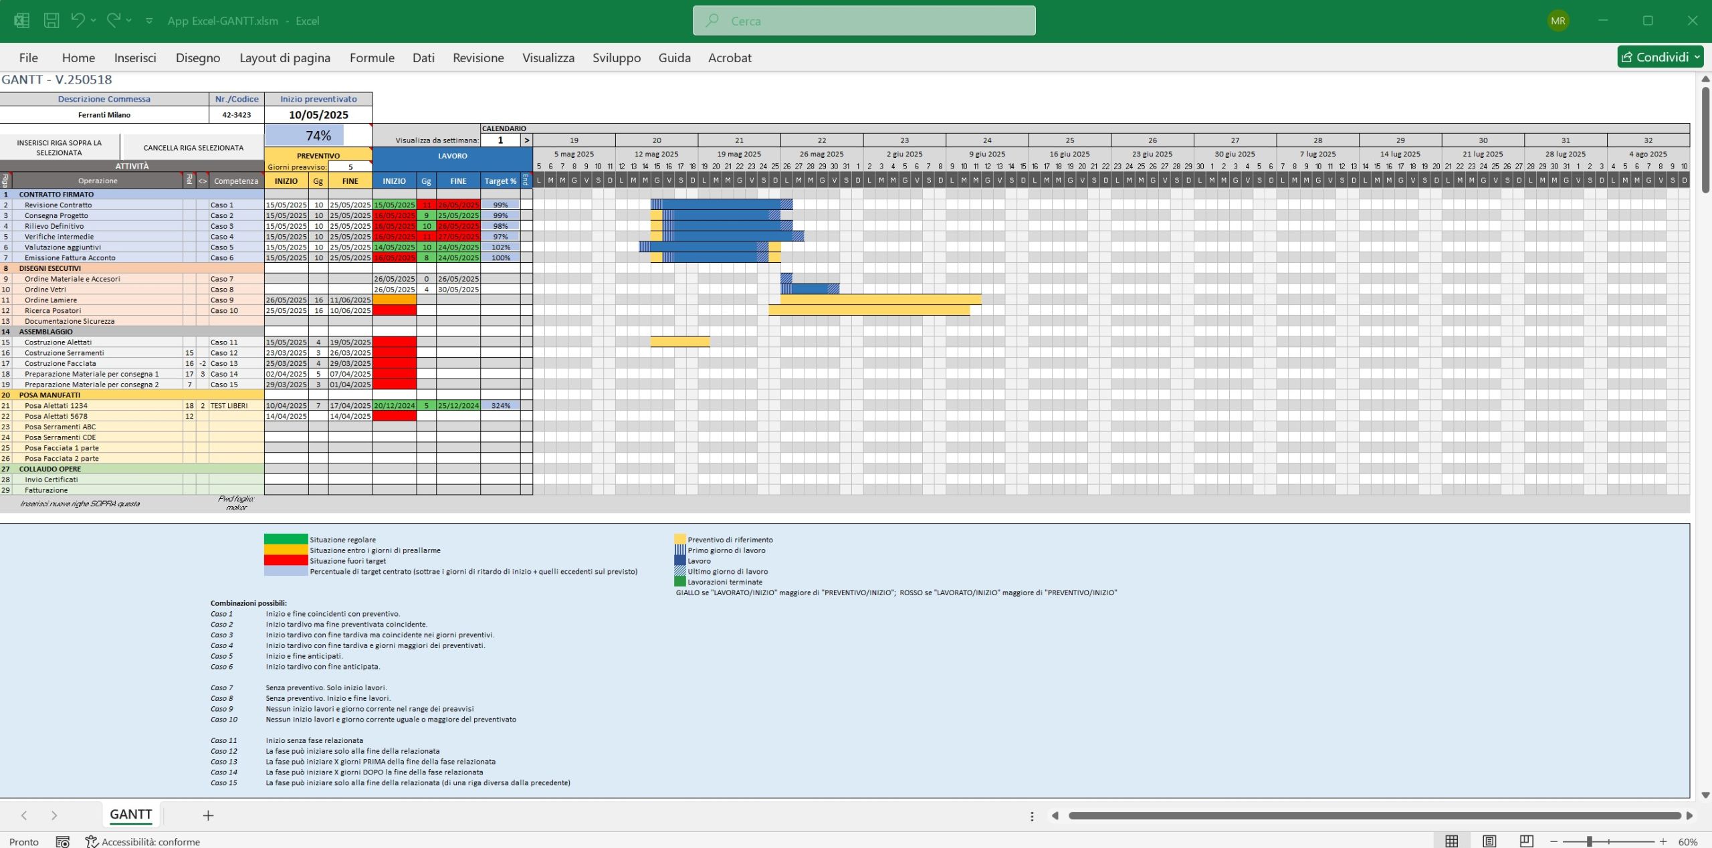
Task: Click CANCELLA RIGA SELEZIONATA button
Action: click(x=193, y=148)
